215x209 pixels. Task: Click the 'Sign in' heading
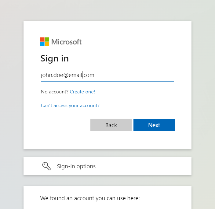pyautogui.click(x=55, y=58)
